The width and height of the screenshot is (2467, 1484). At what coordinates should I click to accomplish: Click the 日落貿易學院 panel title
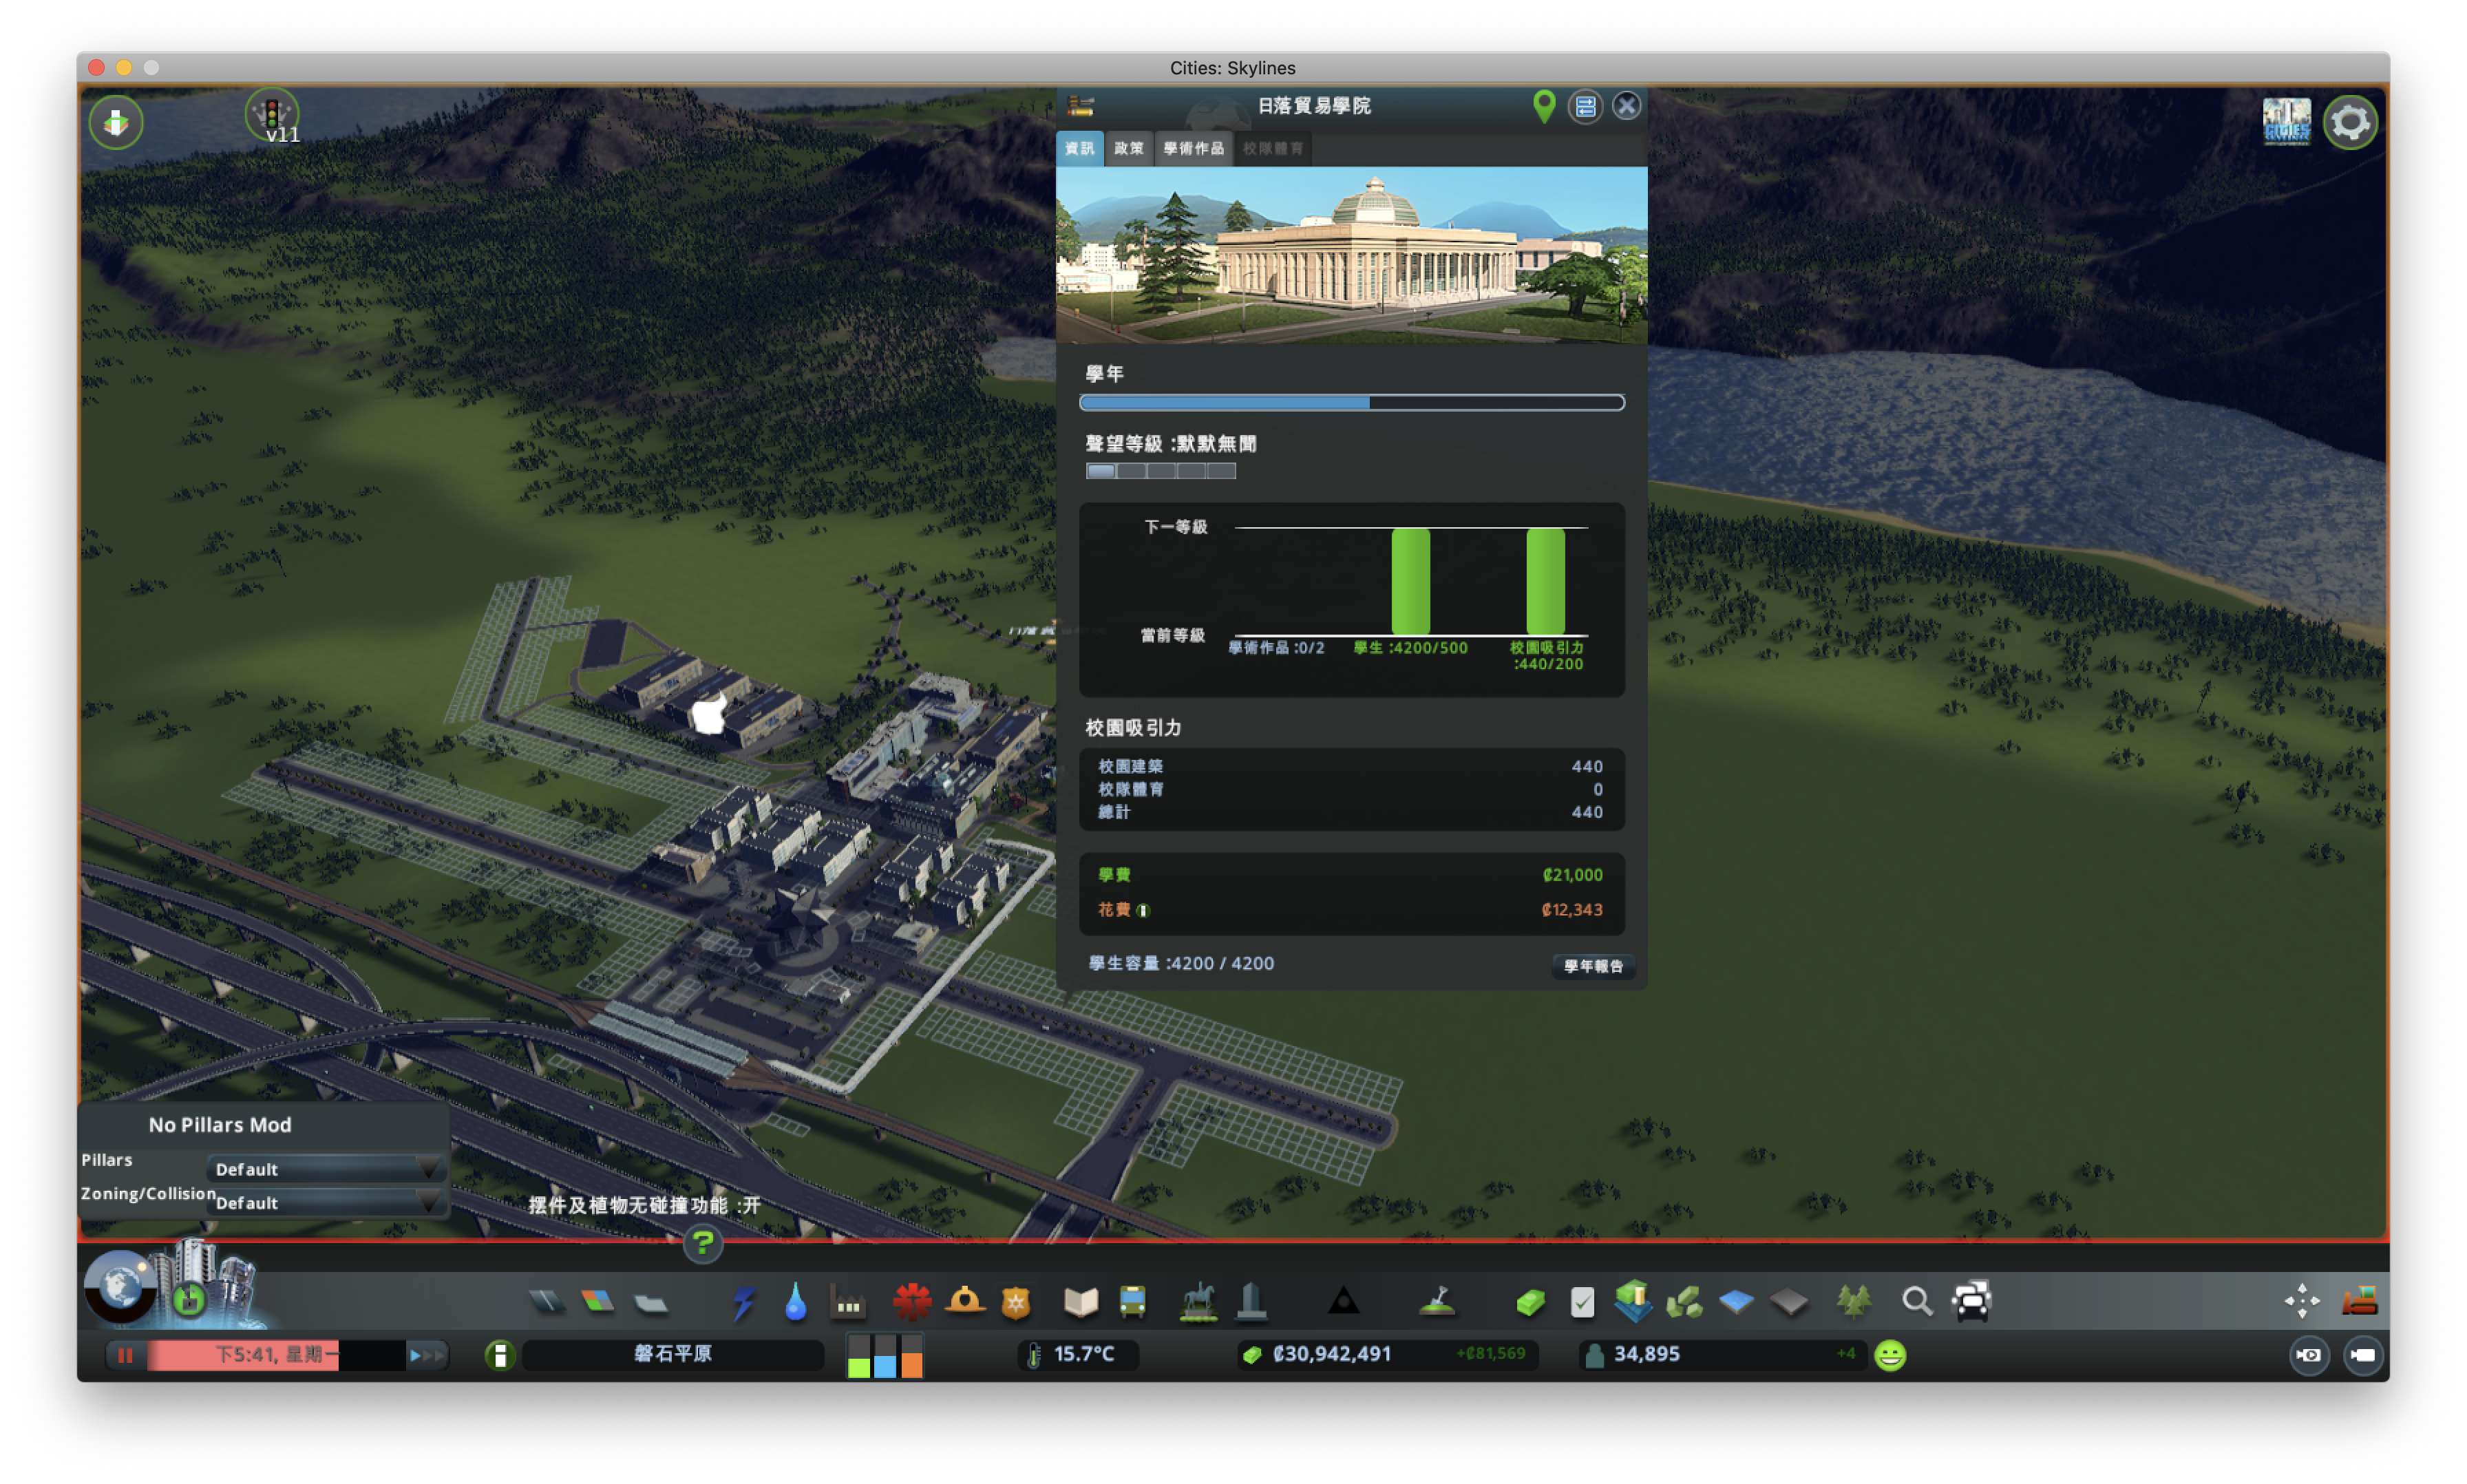(1313, 106)
